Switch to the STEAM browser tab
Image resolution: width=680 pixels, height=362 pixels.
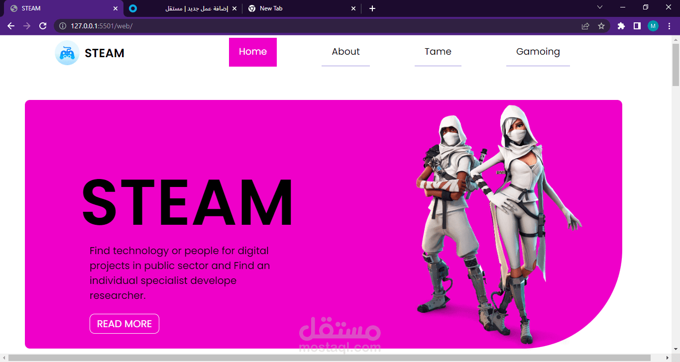coord(64,8)
